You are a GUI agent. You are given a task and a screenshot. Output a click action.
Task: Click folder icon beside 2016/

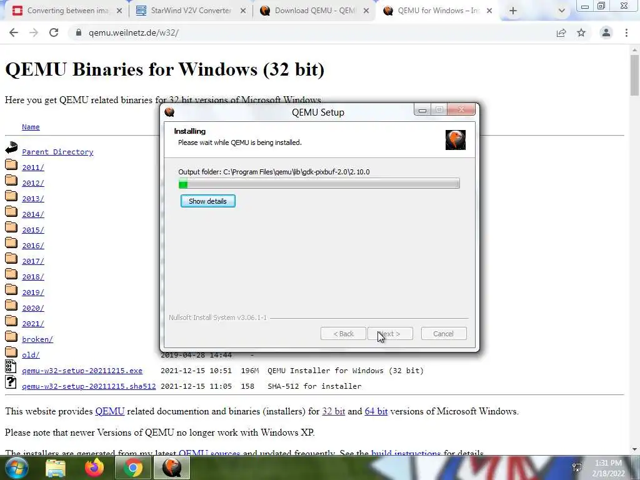click(x=11, y=243)
